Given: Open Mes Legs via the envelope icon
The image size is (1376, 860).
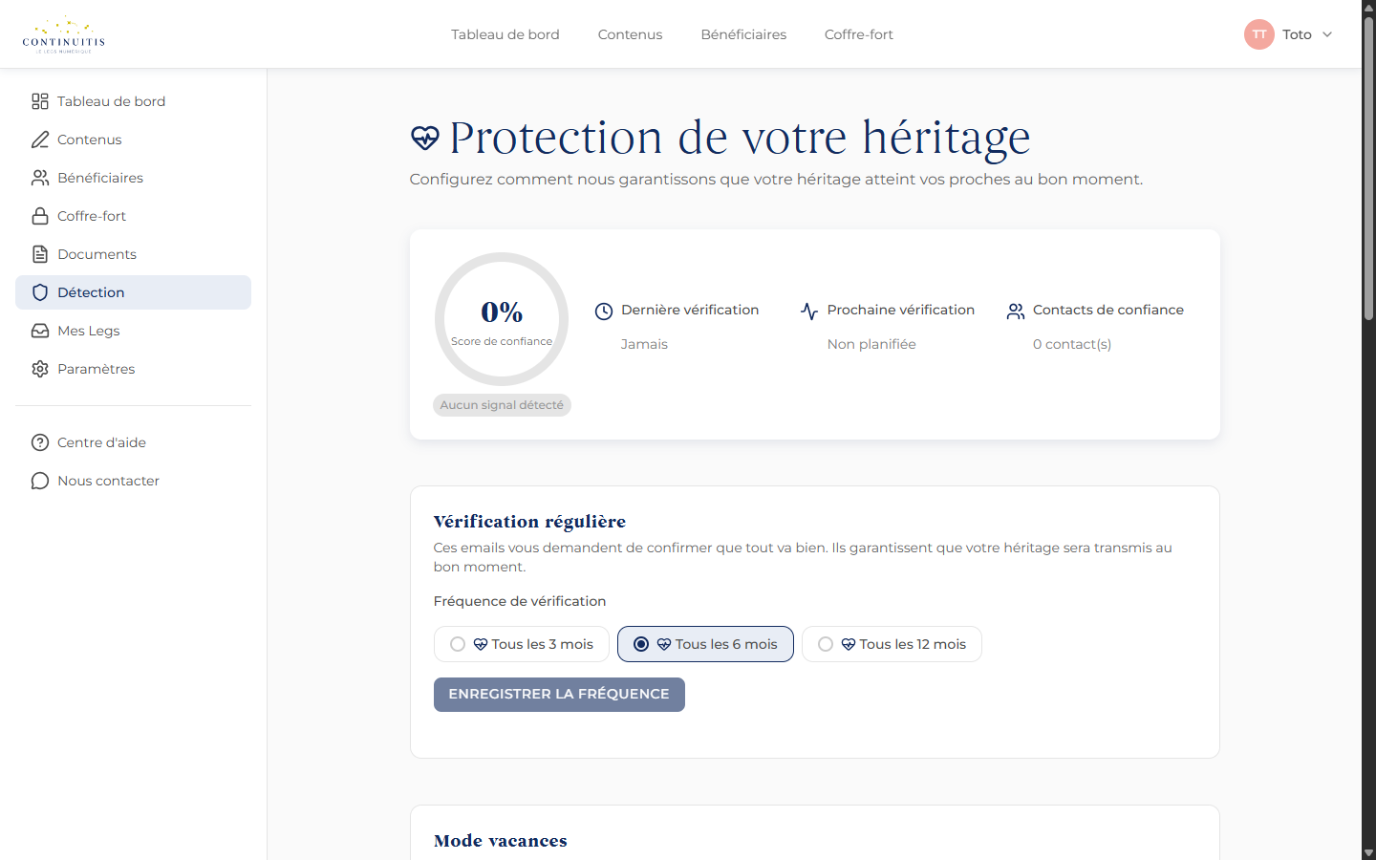Looking at the screenshot, I should pos(39,330).
